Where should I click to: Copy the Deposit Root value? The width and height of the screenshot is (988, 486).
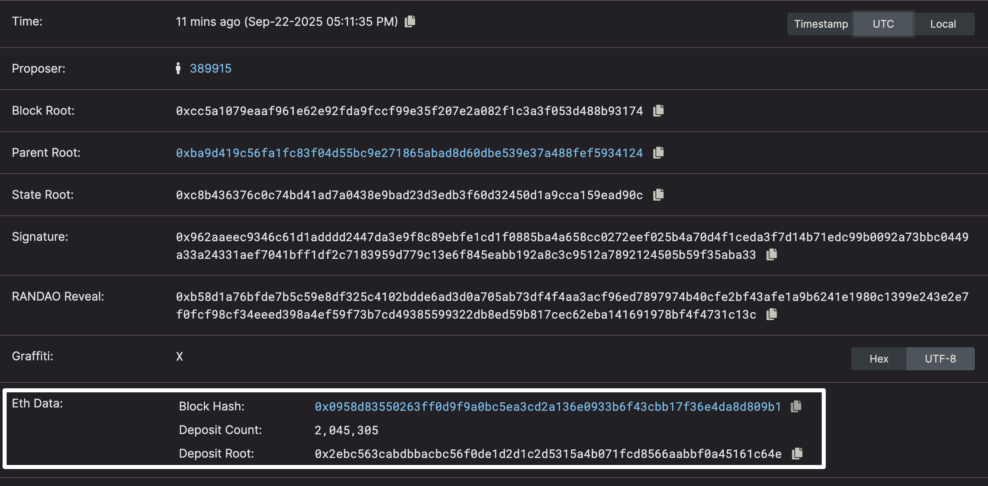(x=797, y=454)
